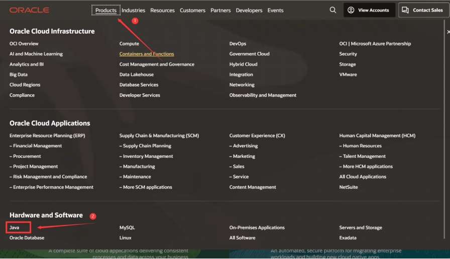The height and width of the screenshot is (259, 450).
Task: Open Observability and Management
Action: point(263,95)
